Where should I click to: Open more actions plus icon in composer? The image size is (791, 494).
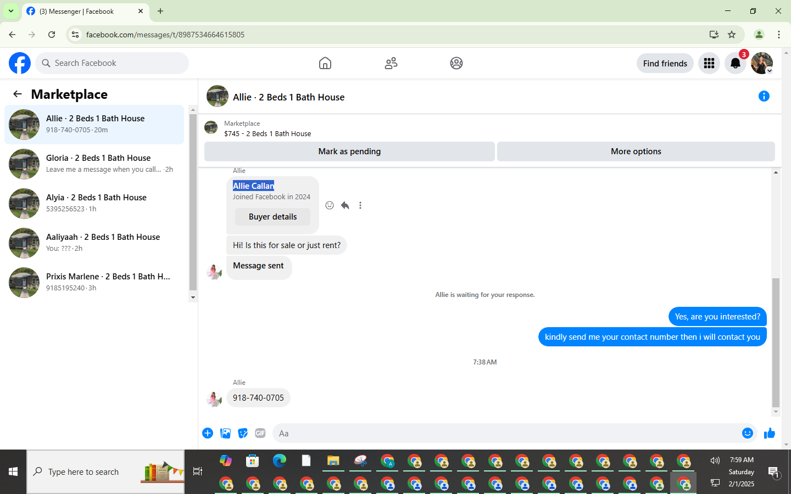coord(208,433)
